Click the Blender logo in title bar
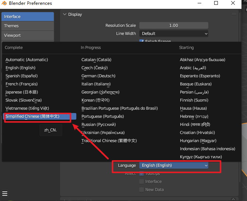The height and width of the screenshot is (201, 247). (x=4, y=3)
